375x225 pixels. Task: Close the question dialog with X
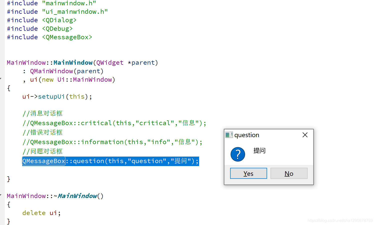click(x=305, y=135)
